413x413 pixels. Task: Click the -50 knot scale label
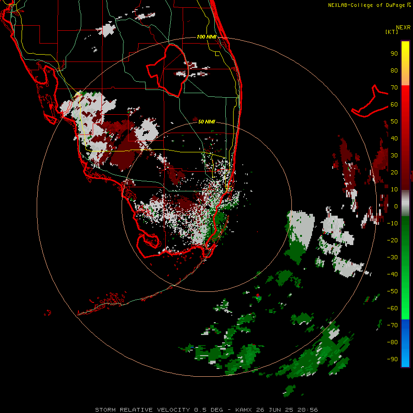click(x=392, y=291)
